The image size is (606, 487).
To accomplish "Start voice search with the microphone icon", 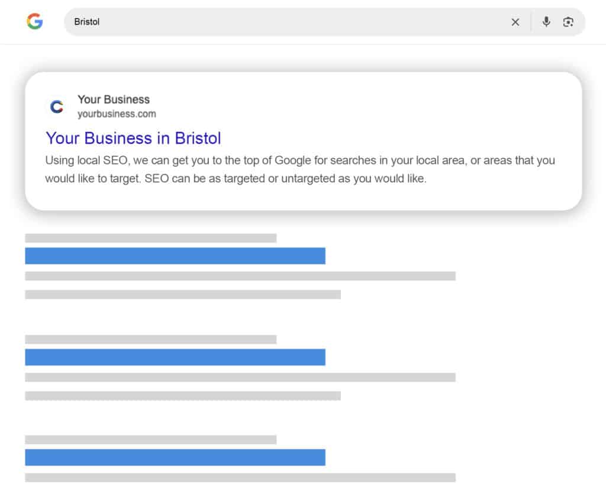I will click(546, 22).
